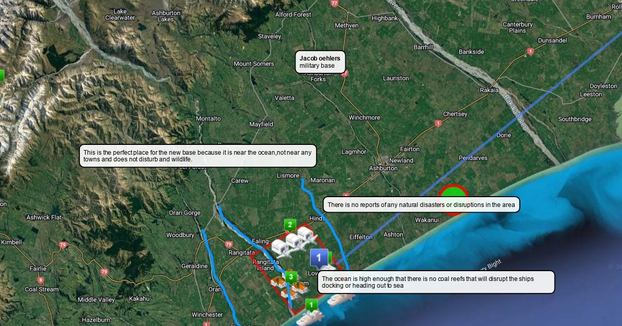Click the Geraldine town label
622x326 pixels.
(194, 266)
